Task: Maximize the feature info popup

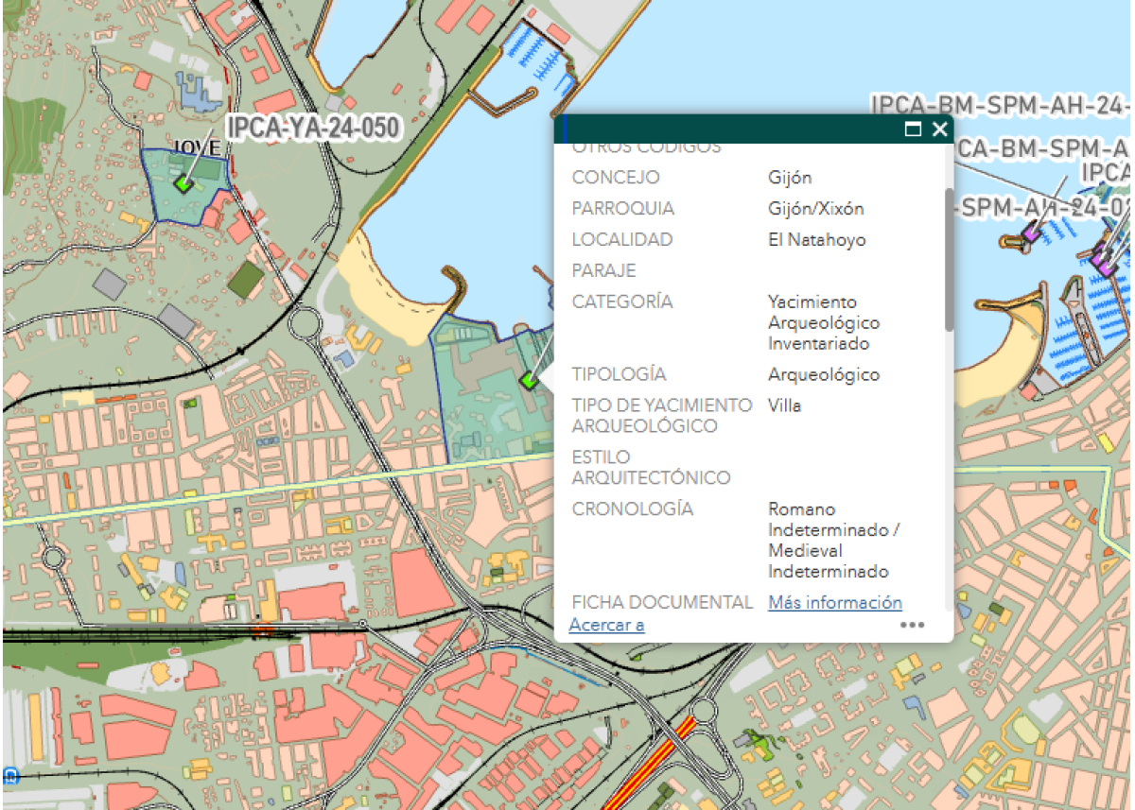Action: point(913,129)
